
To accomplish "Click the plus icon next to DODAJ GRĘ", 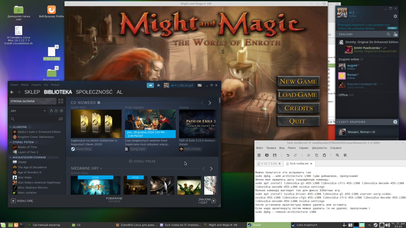I will [x=13, y=201].
